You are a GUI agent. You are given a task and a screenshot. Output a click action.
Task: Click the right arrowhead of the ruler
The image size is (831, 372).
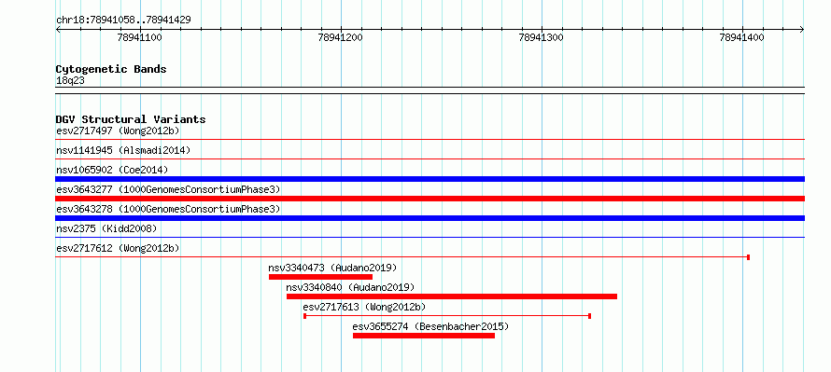click(802, 30)
